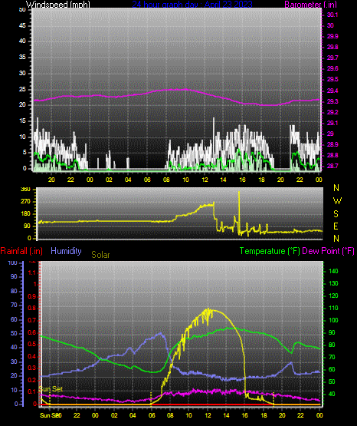This screenshot has height=426, width=357.
Task: Click the blue "Humidity" legend label
Action: coord(66,251)
